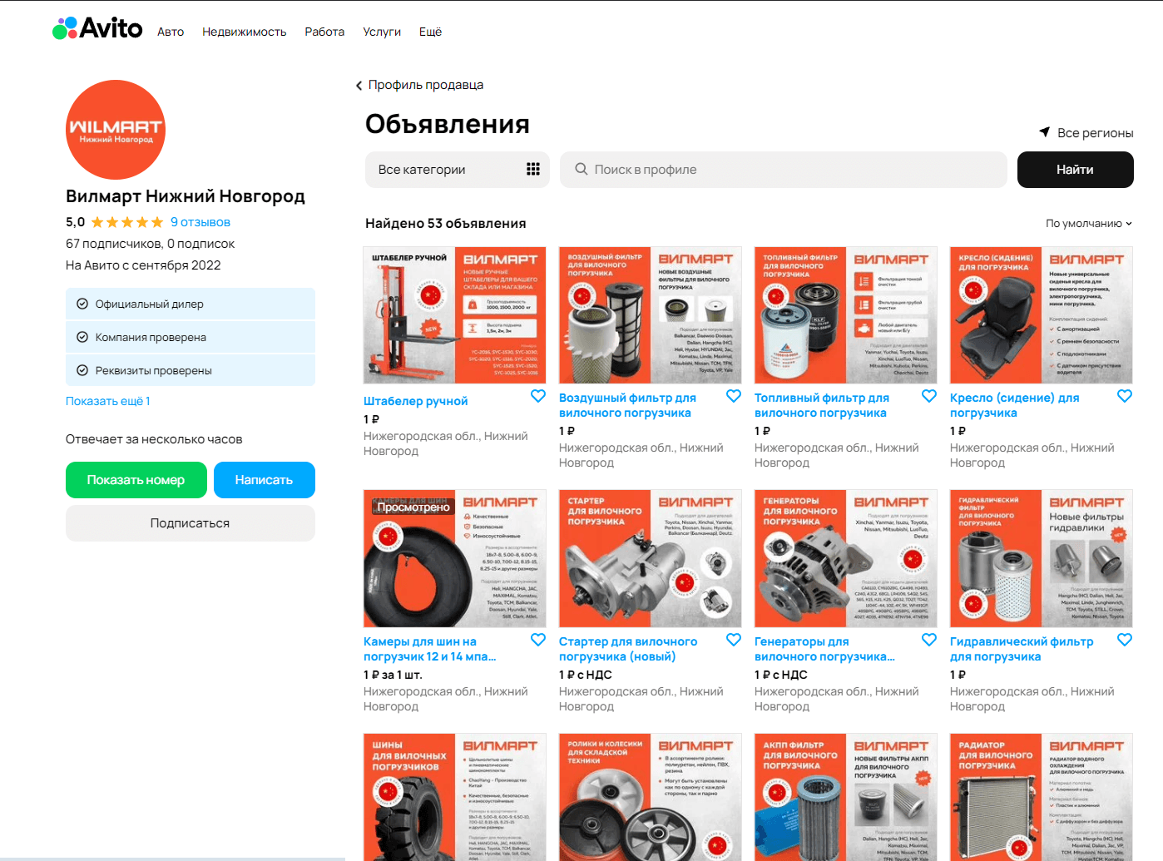
Task: Toggle favorite on Топливный фильтр listing
Action: click(x=929, y=396)
